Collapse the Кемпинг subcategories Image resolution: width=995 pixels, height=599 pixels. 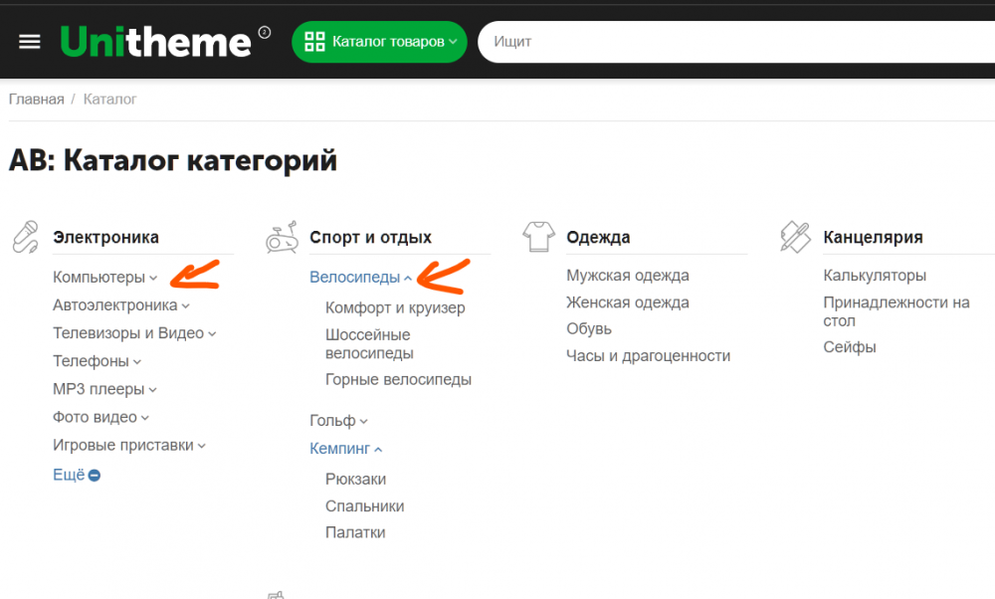(x=378, y=450)
